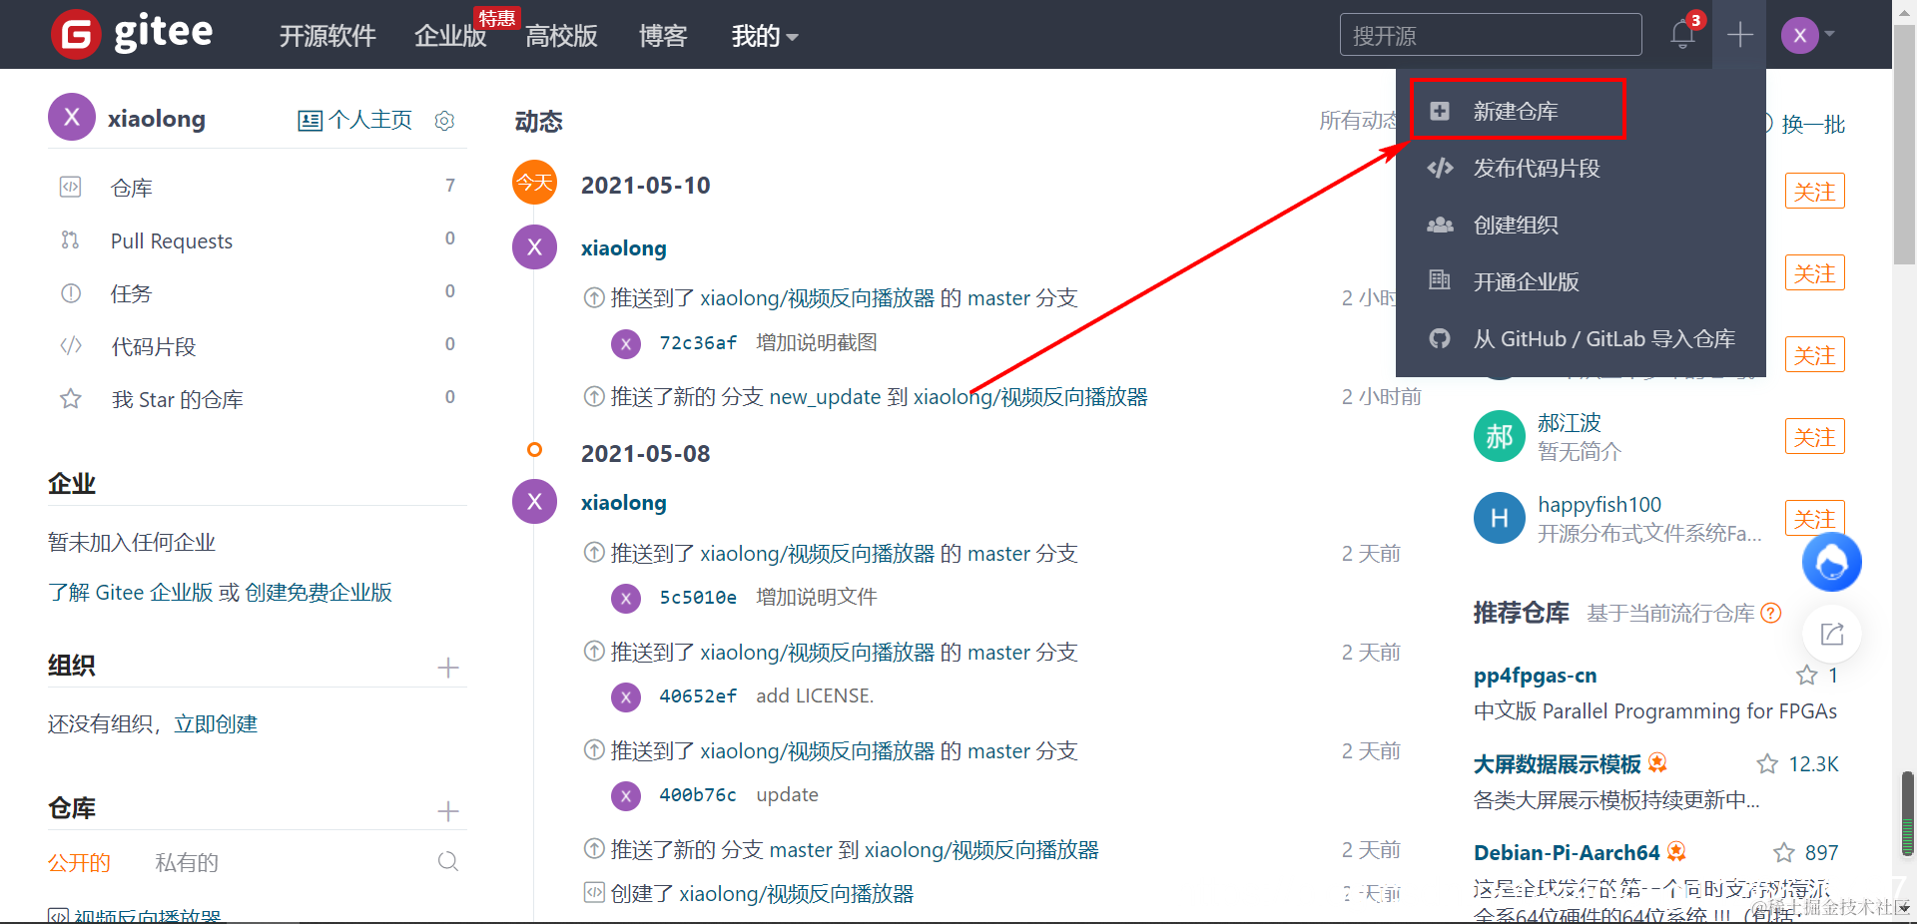The image size is (1917, 924).
Task: Open 仓库 in the sidebar
Action: (x=132, y=188)
